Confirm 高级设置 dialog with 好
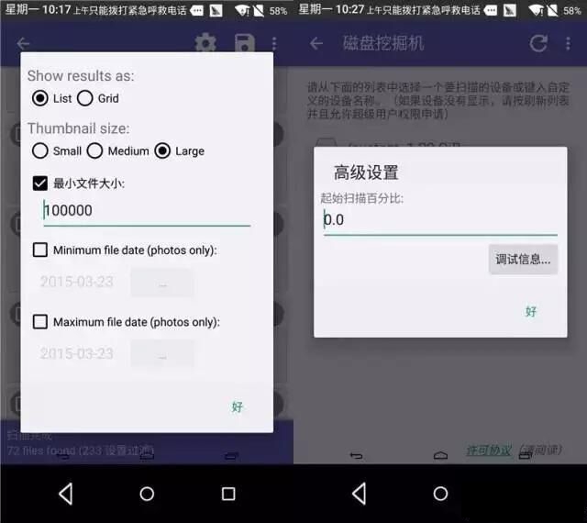587x523 pixels. [x=531, y=311]
